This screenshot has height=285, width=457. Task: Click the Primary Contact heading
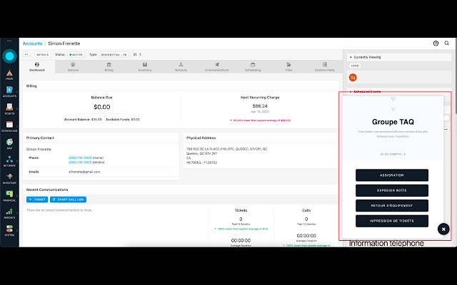(40, 138)
